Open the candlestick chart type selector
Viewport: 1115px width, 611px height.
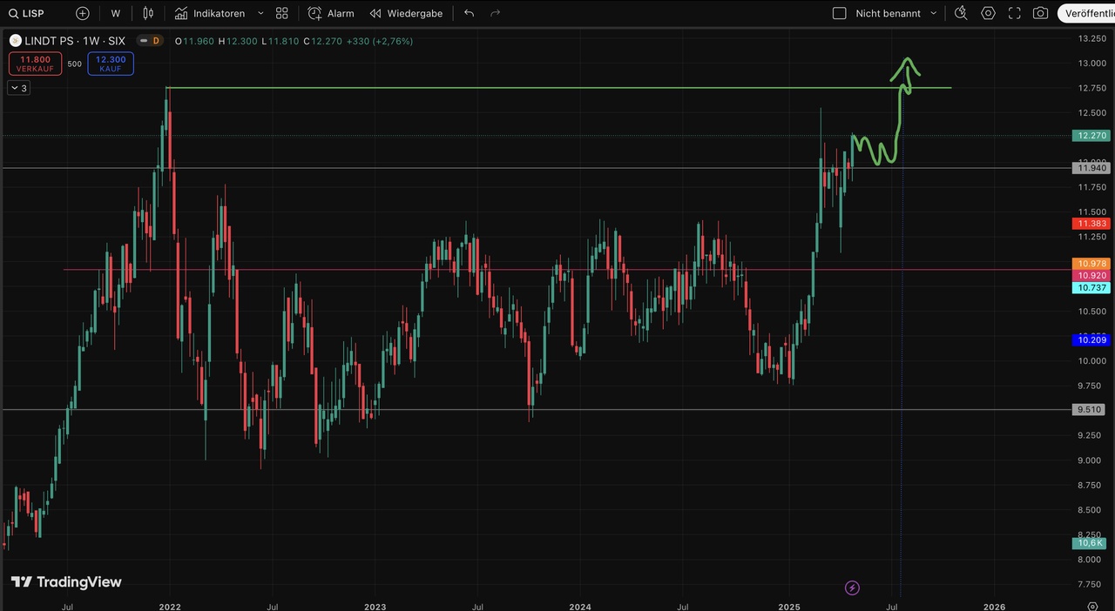148,13
